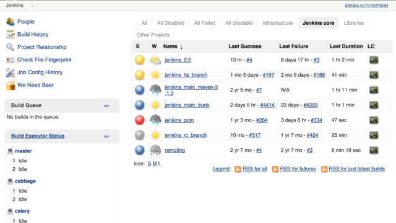This screenshot has width=396, height=223.
Task: Click the RSS for all feed icon
Action: pyautogui.click(x=238, y=169)
